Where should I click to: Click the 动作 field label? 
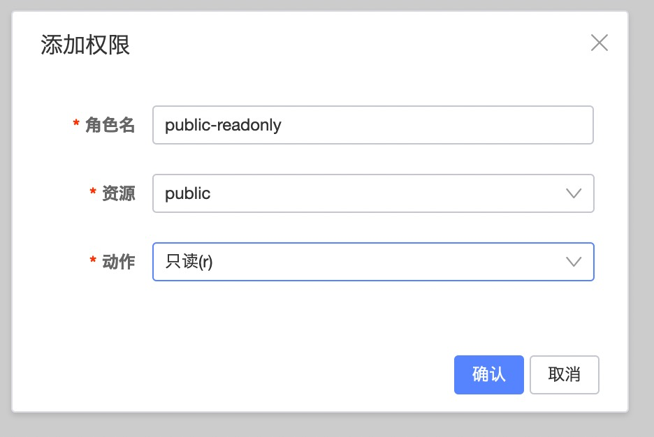118,262
